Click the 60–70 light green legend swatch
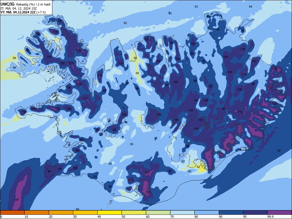The image size is (292, 219). [158, 213]
